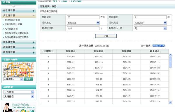Click the Customer Service Center banner
This screenshot has height=112, width=175.
click(19, 107)
